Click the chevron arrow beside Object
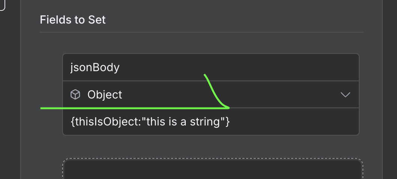The image size is (397, 179). pyautogui.click(x=345, y=95)
